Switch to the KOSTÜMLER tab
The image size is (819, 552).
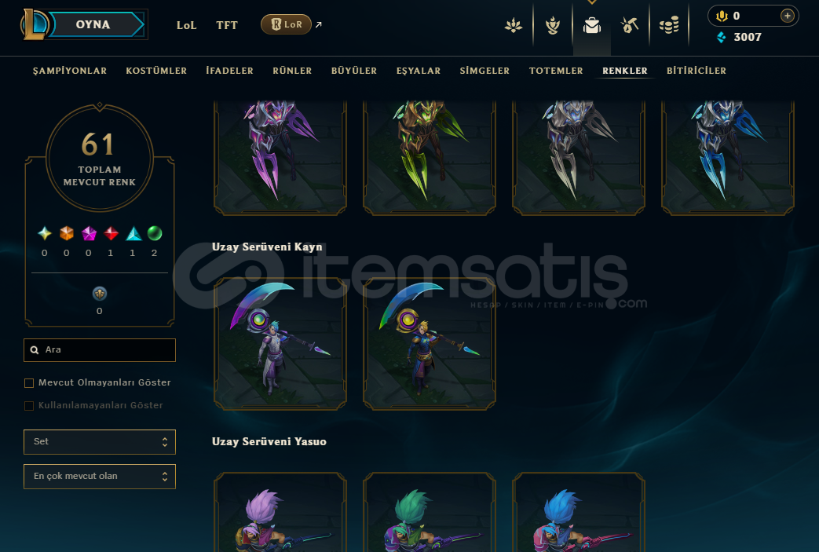pos(156,71)
